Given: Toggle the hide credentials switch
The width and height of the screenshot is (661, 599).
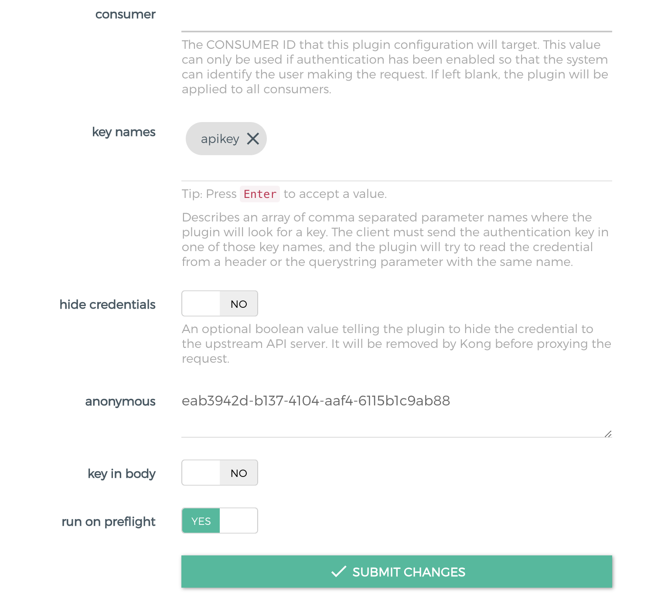Looking at the screenshot, I should point(220,303).
